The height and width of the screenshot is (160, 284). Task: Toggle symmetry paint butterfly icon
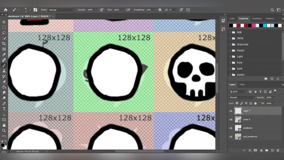[x=188, y=10]
